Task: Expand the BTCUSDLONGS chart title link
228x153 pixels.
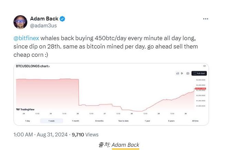Action: [x=33, y=66]
